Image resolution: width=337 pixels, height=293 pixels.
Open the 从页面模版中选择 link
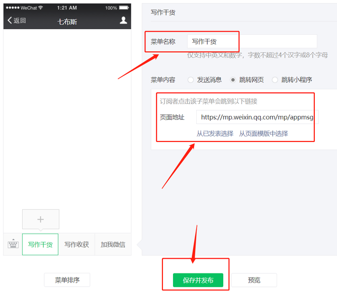[x=264, y=133]
